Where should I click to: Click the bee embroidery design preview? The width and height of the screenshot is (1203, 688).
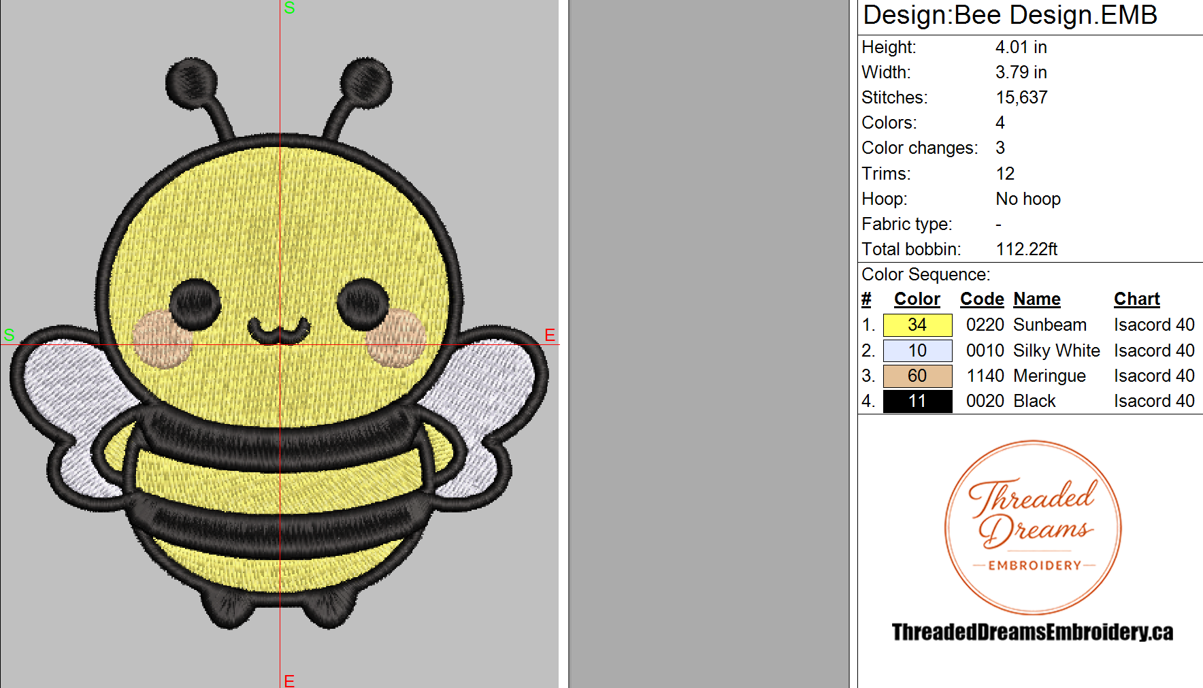click(x=280, y=344)
